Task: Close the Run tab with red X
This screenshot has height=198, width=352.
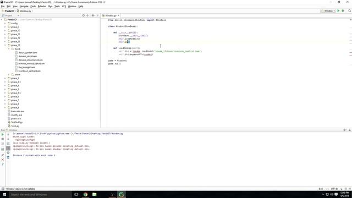Action: coord(3,159)
